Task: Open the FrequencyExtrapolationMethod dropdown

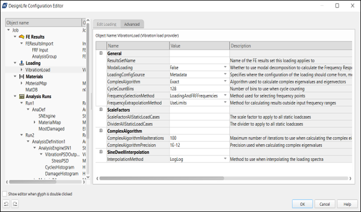Action: click(225, 103)
